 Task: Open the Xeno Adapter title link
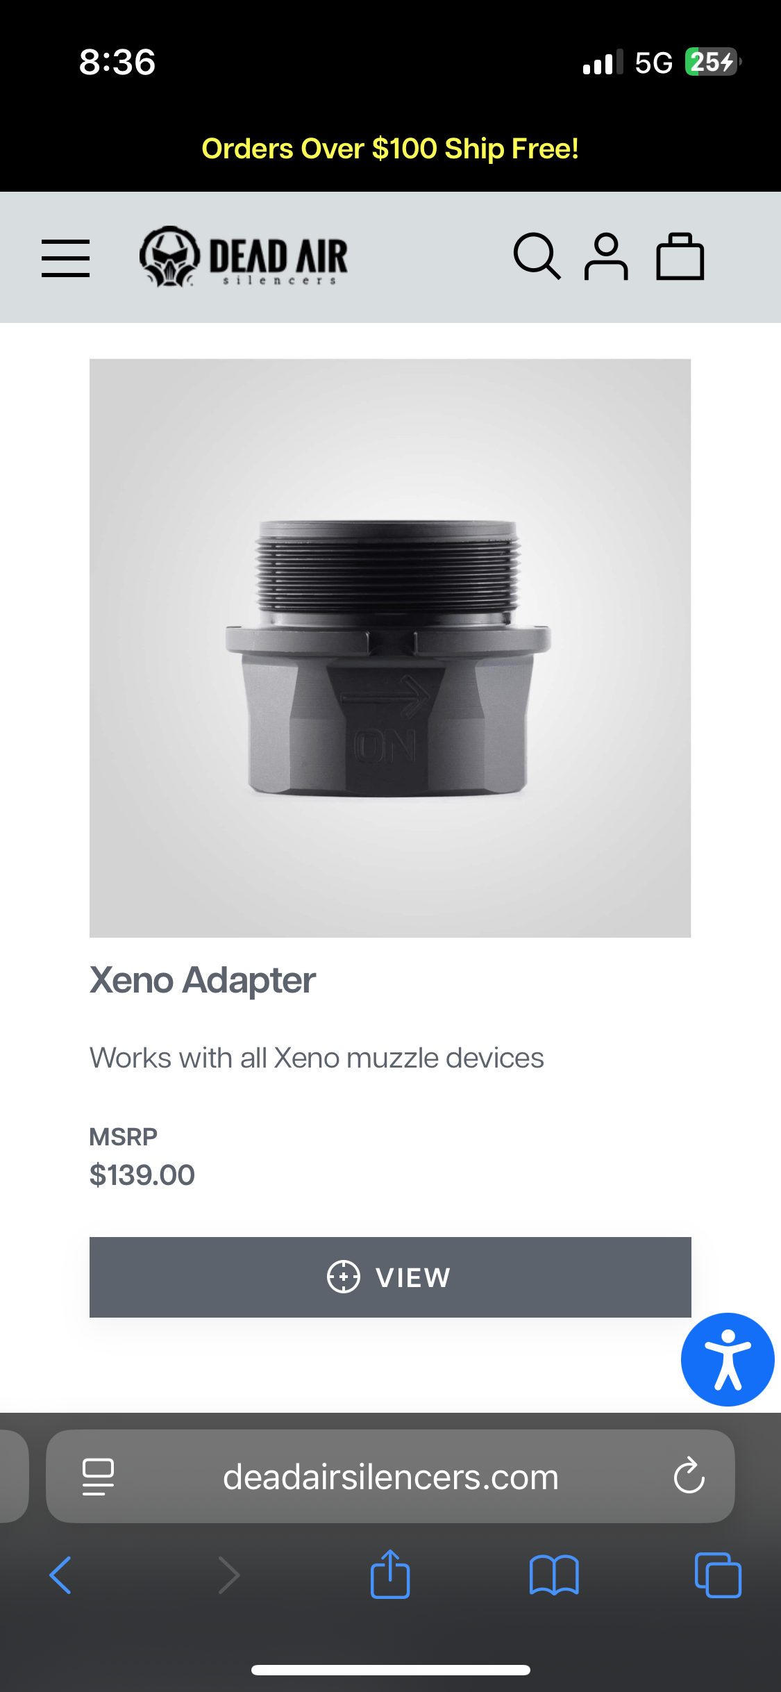(203, 980)
